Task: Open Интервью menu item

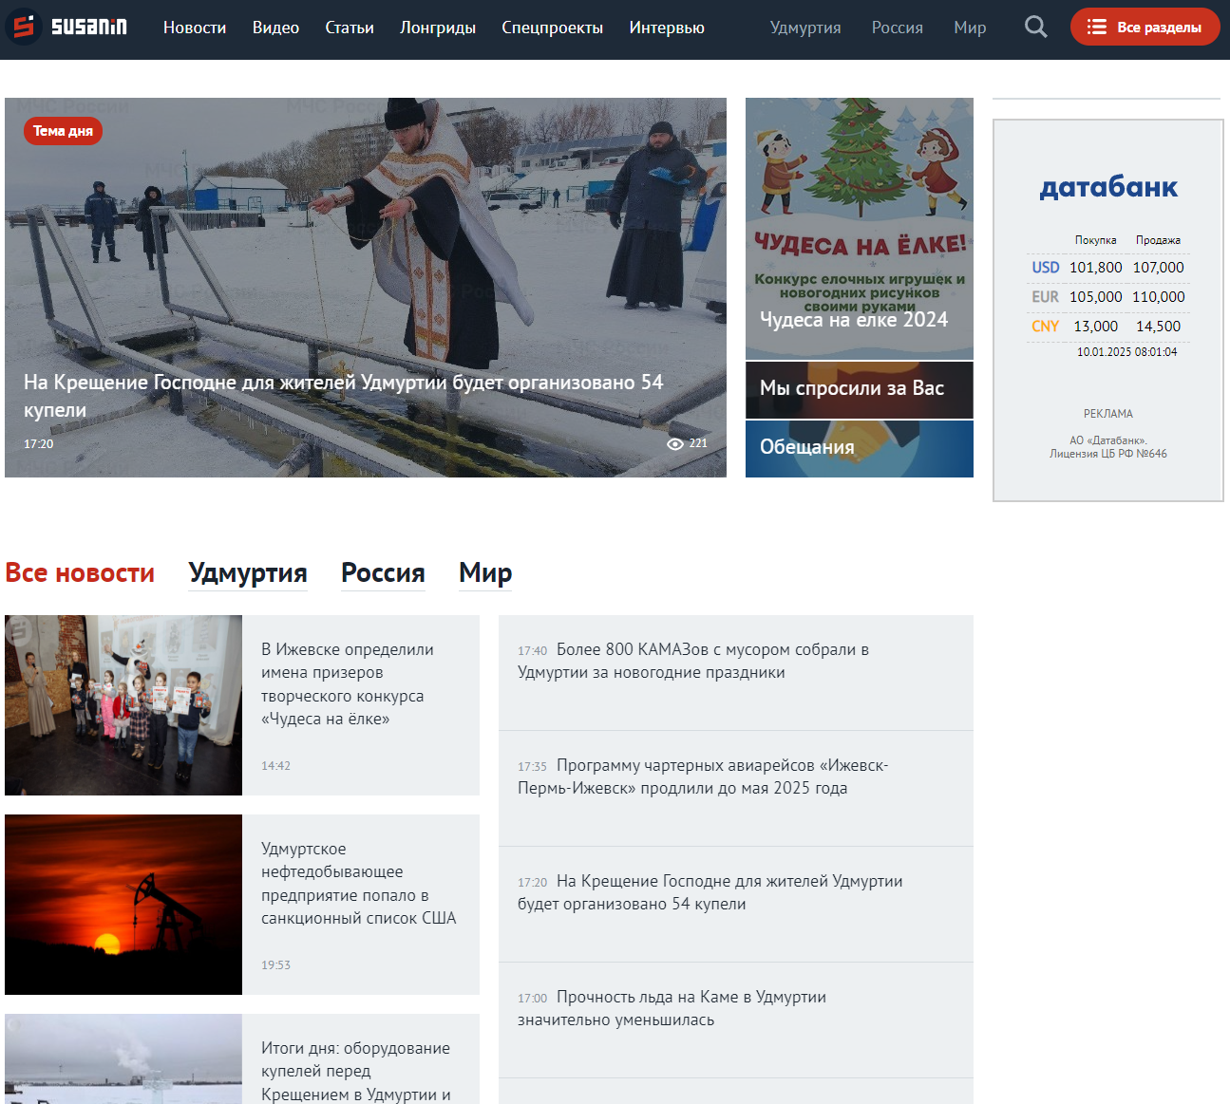Action: pos(667,28)
